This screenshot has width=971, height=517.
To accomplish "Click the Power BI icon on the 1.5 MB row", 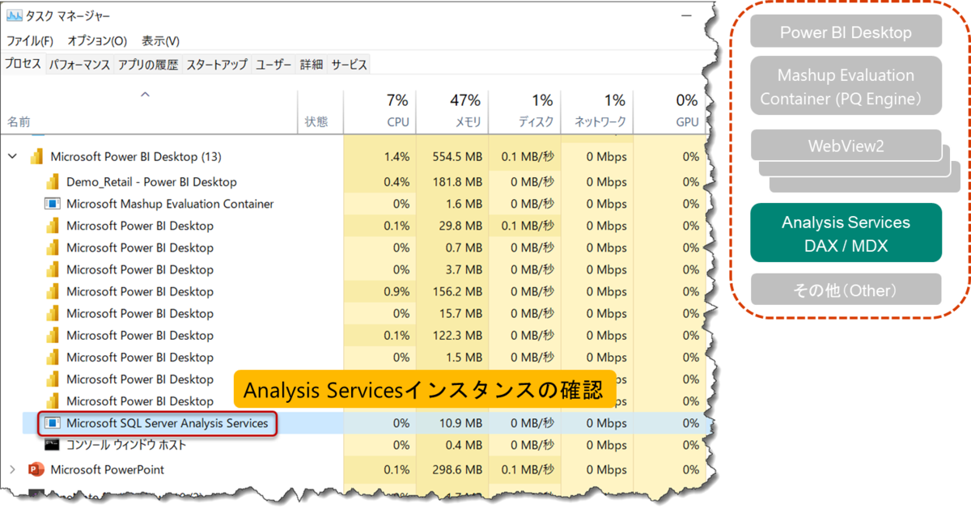I will point(52,357).
